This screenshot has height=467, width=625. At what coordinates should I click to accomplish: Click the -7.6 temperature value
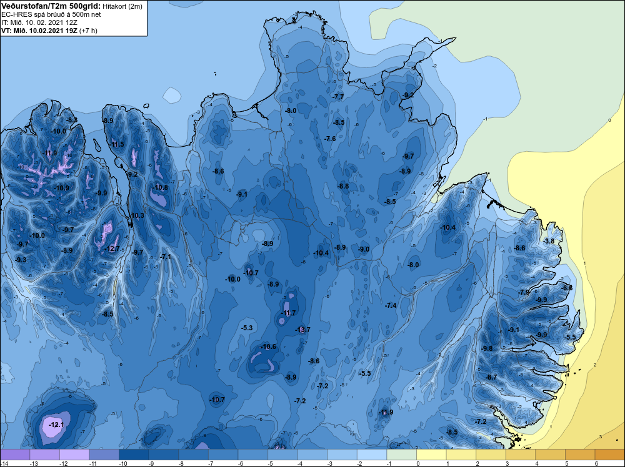329,139
